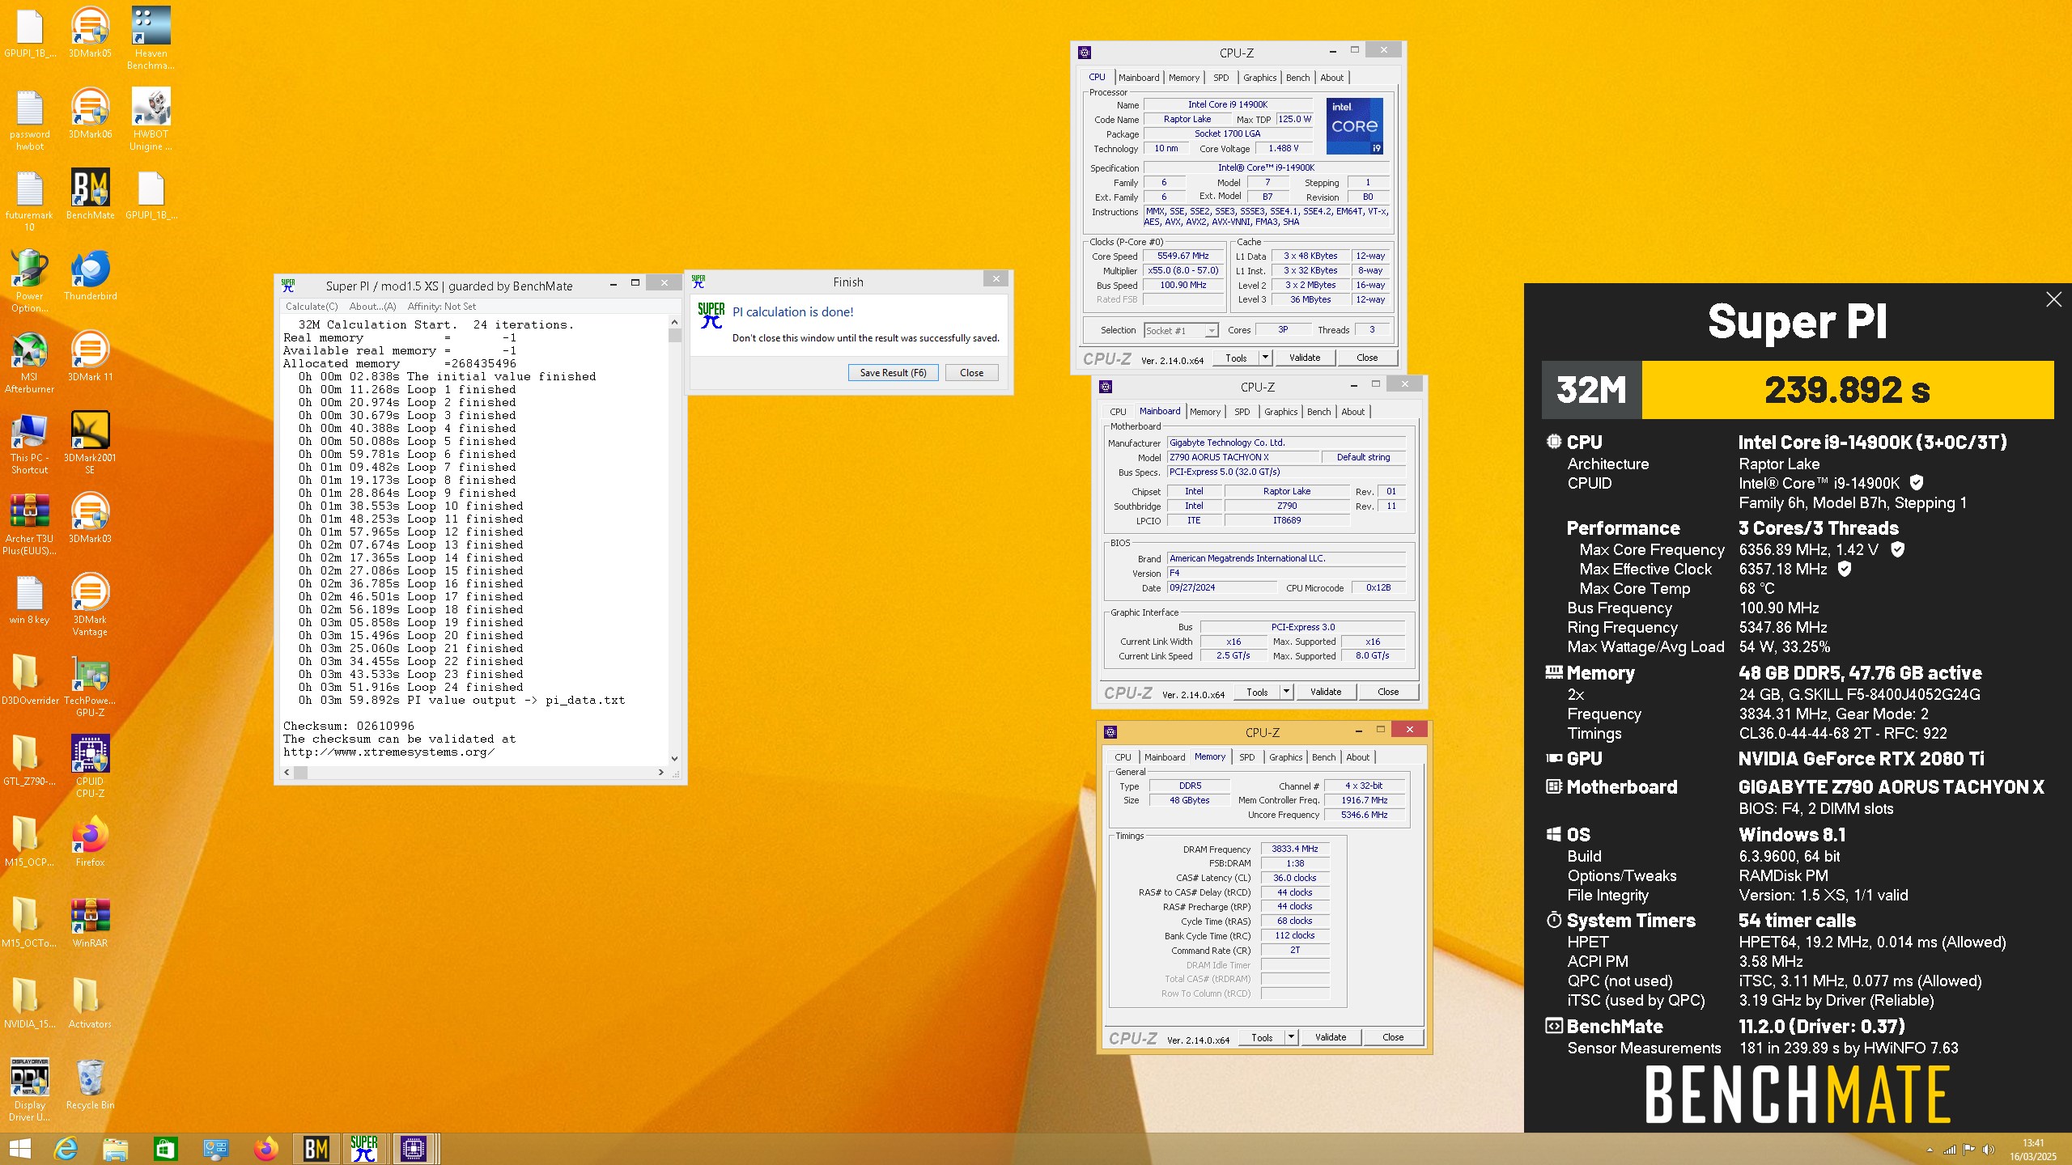Screen dimensions: 2072x1165
Task: Open the Recycle Bin
Action: [90, 1084]
